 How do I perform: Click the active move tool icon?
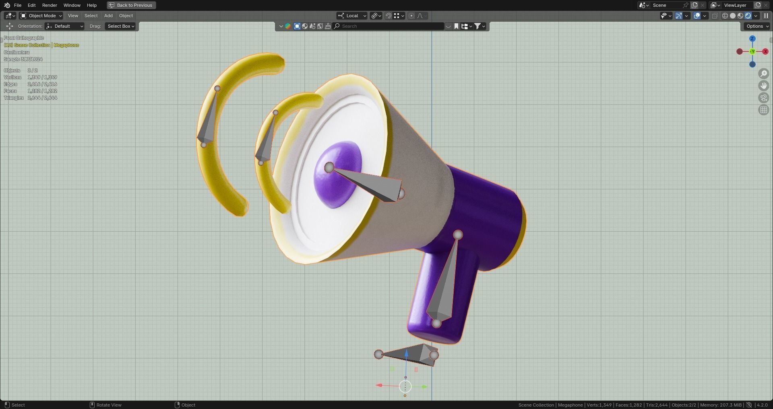click(x=10, y=26)
